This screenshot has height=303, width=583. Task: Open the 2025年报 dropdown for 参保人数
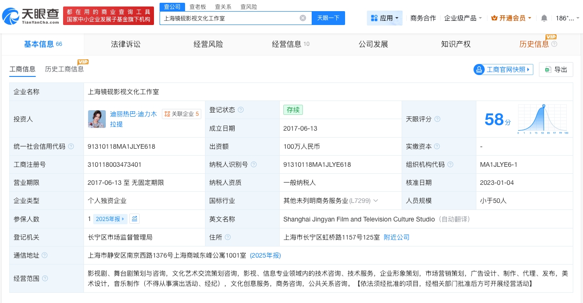tap(110, 219)
